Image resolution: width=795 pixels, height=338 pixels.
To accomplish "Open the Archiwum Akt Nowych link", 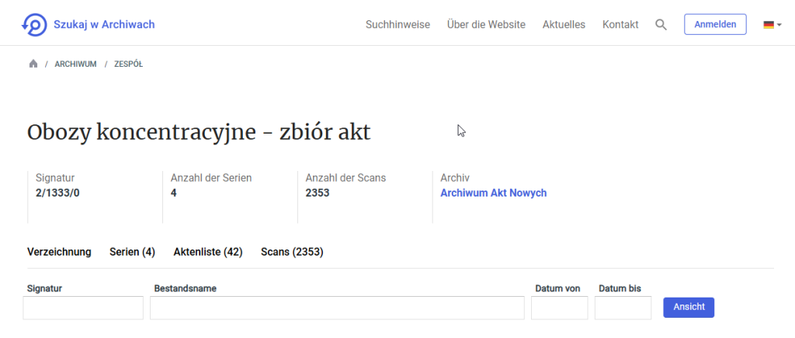I will point(493,193).
